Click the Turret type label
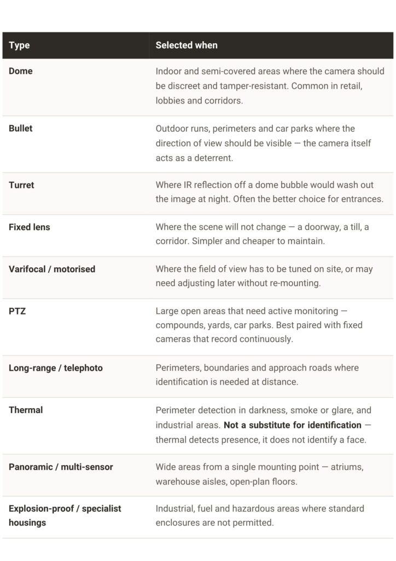This screenshot has width=396, height=561. coord(21,185)
